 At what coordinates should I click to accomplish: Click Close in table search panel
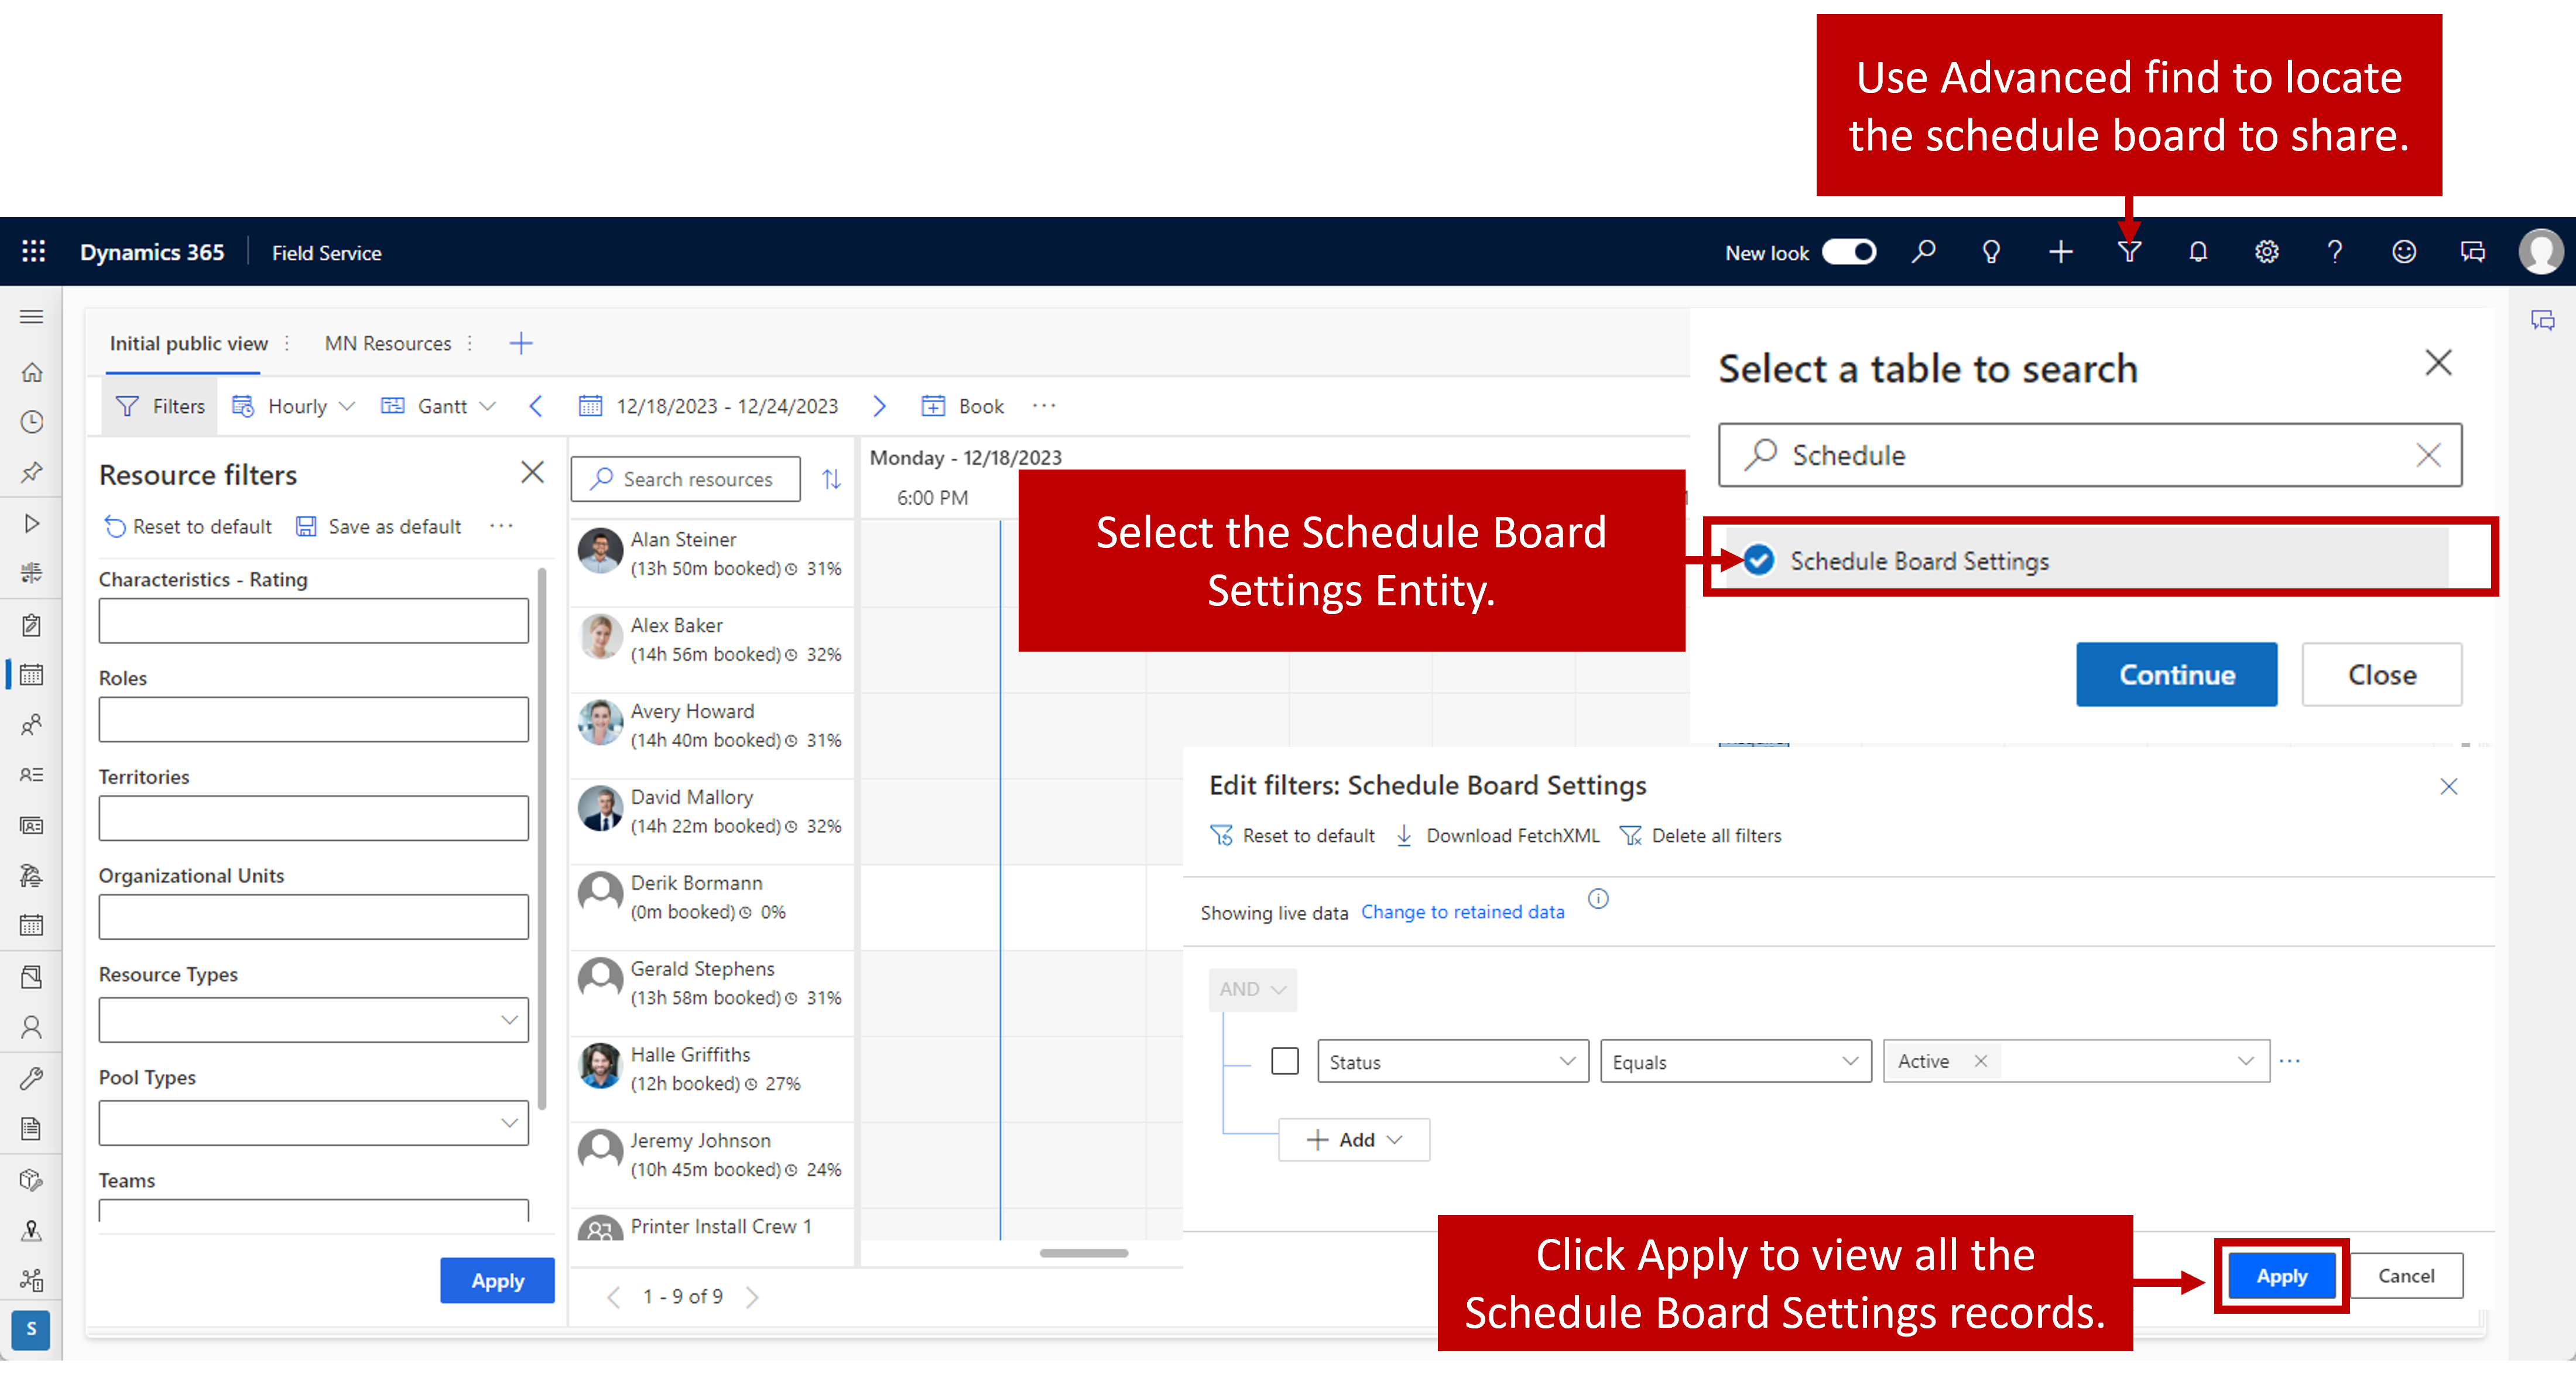(2381, 675)
